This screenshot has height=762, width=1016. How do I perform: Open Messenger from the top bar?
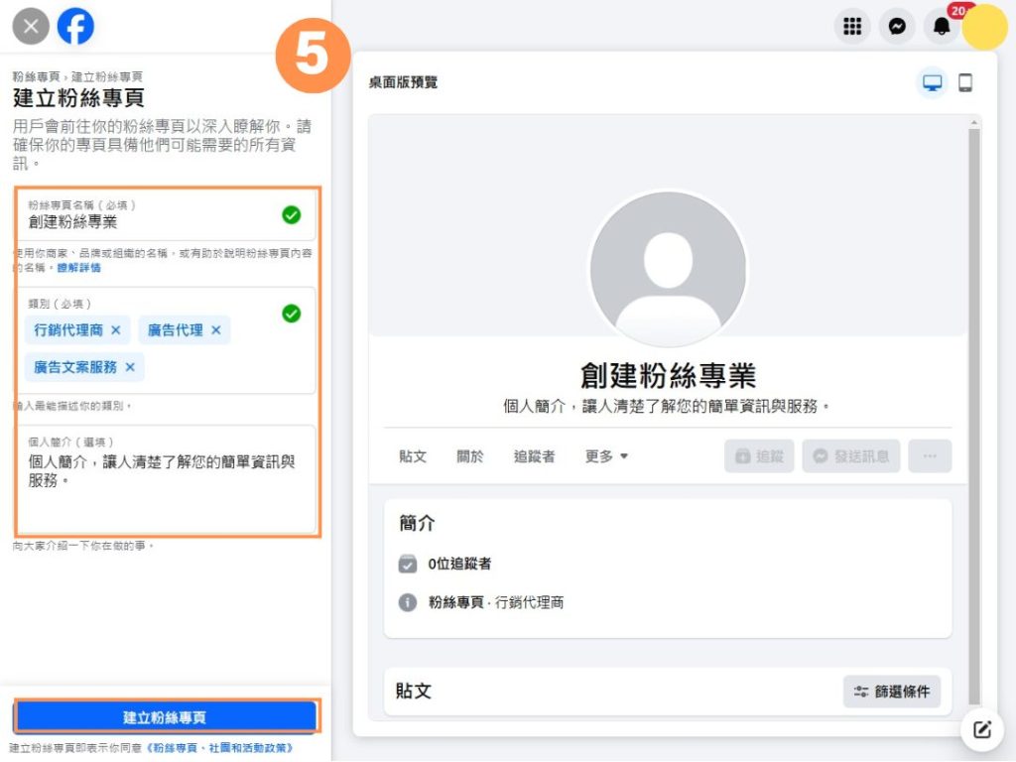(897, 27)
